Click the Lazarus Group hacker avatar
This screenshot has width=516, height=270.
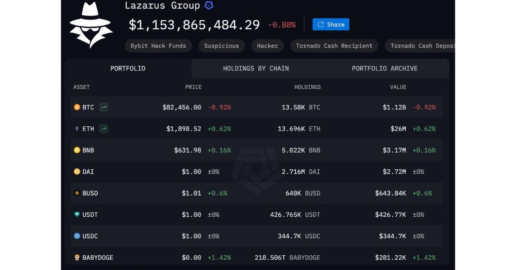point(91,25)
